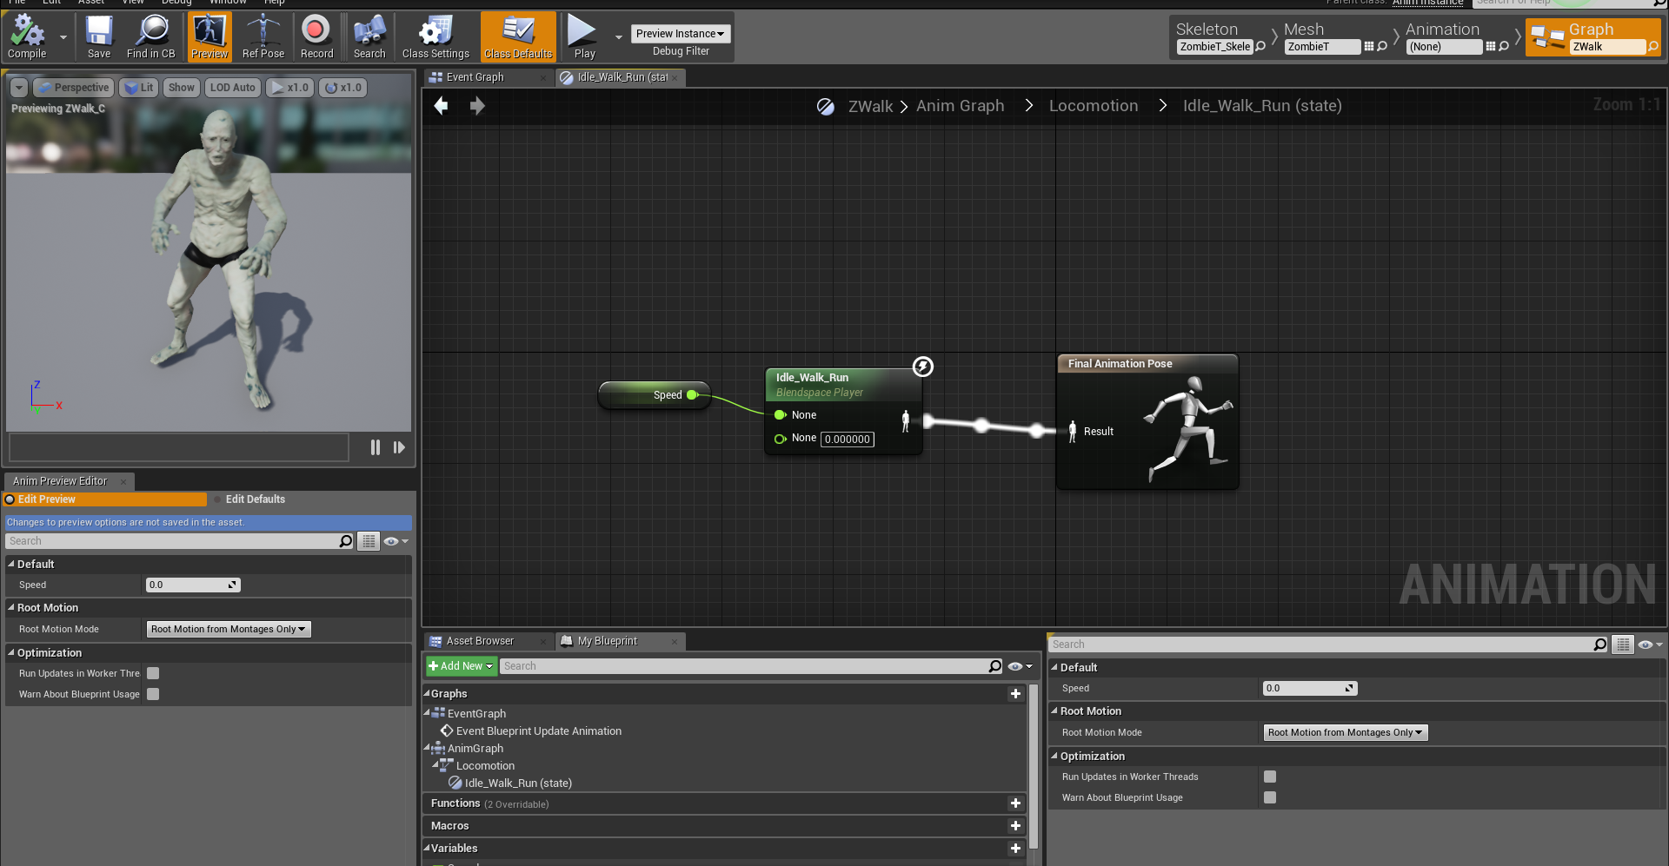Click the Blendspace Player node lightning icon
The width and height of the screenshot is (1669, 866).
click(923, 367)
